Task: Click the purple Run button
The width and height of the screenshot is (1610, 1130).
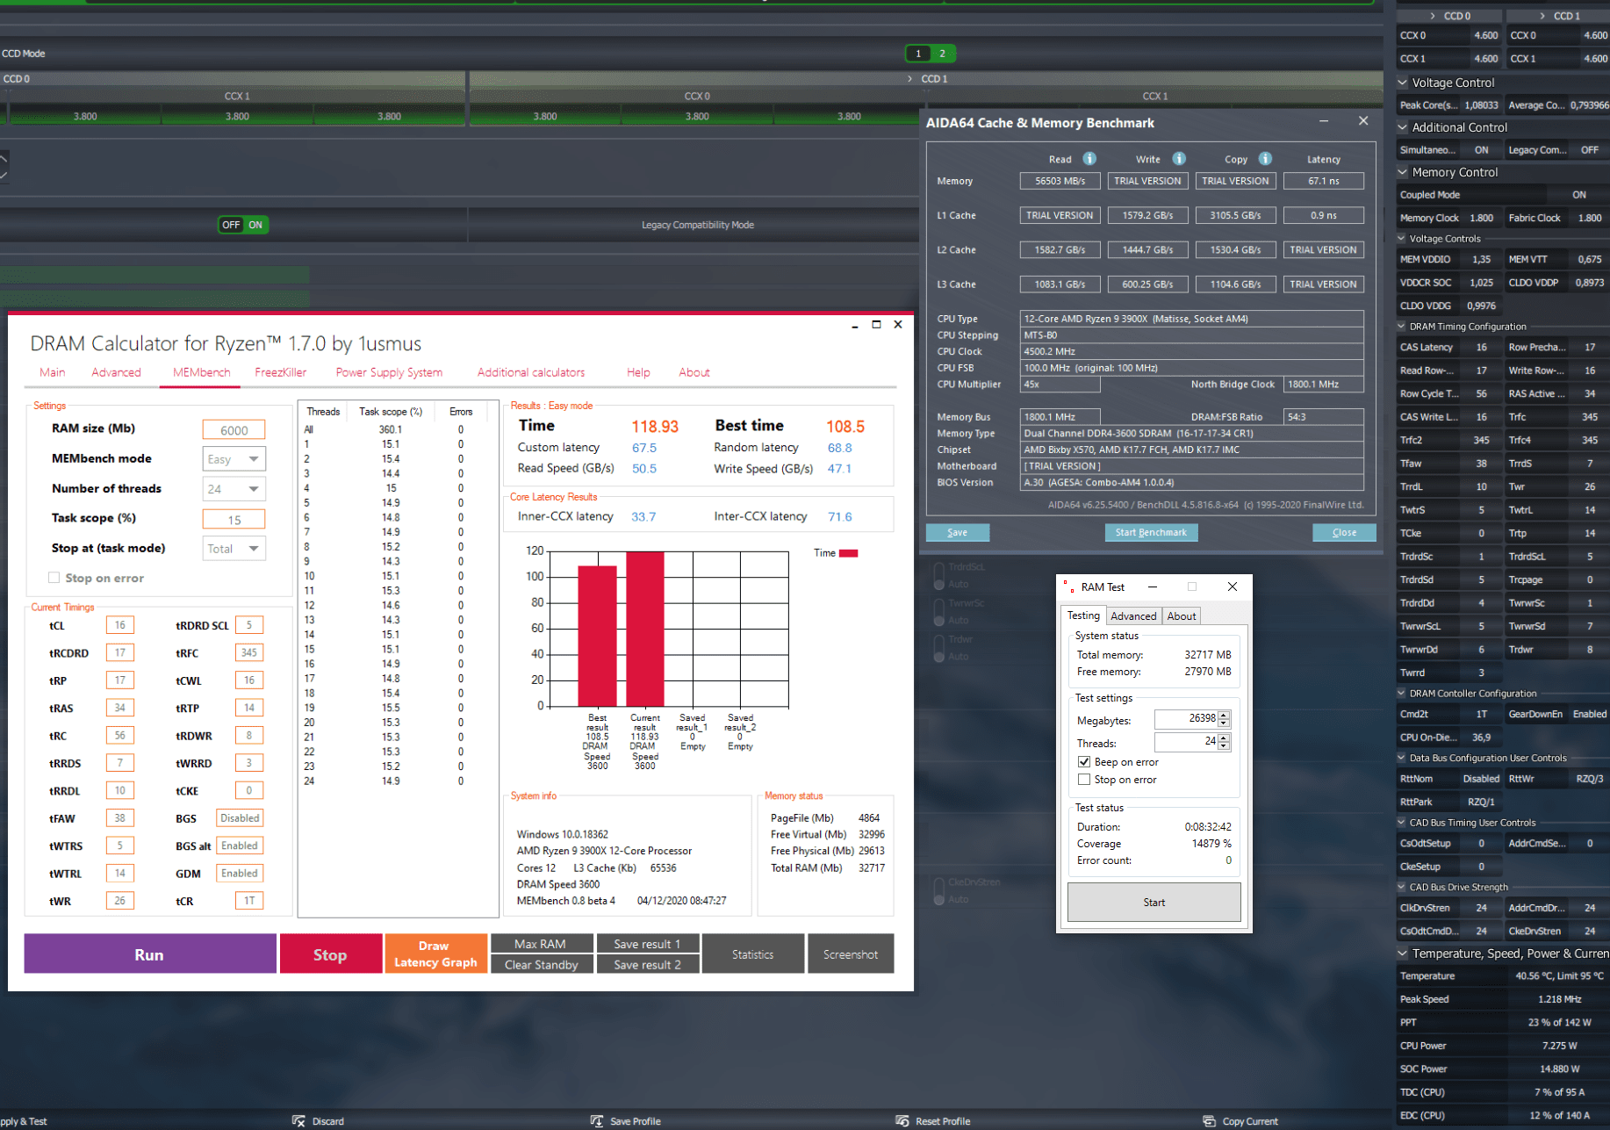Action: click(x=149, y=954)
